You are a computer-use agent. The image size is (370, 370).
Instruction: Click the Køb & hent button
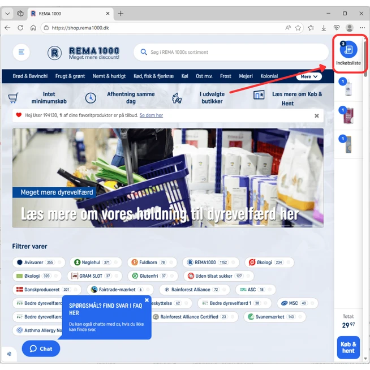[x=348, y=347]
